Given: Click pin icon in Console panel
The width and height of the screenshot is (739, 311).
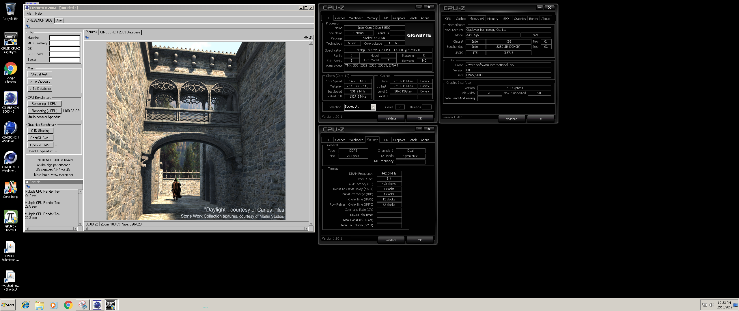Looking at the screenshot, I should click(28, 187).
